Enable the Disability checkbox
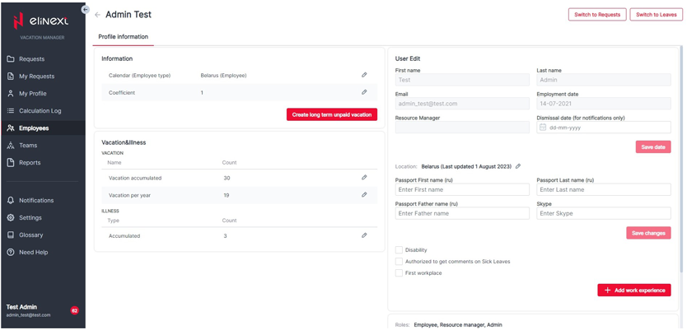Image resolution: width=687 pixels, height=330 pixels. click(x=400, y=250)
